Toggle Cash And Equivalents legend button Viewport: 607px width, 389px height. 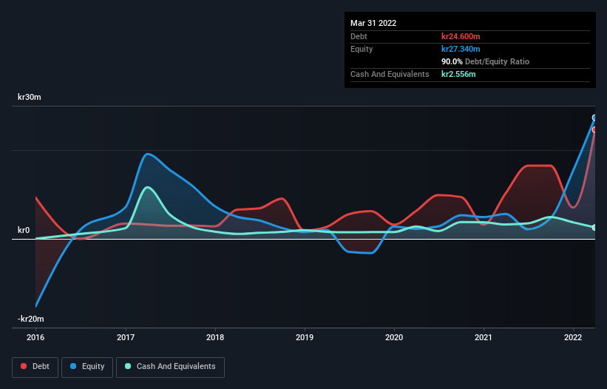(170, 367)
